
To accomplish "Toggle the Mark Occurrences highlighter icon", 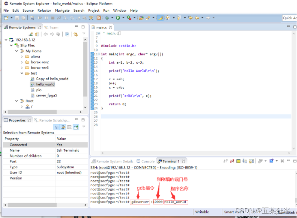I will point(160,18).
